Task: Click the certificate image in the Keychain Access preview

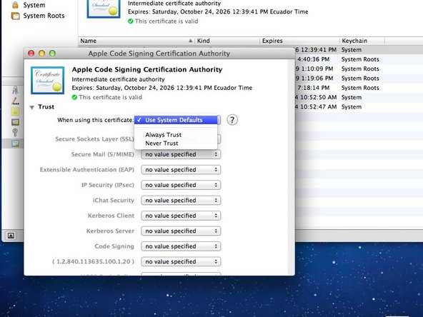Action: click(x=104, y=9)
